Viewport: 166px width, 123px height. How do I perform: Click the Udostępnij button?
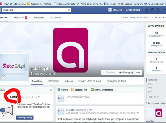[x=126, y=73]
